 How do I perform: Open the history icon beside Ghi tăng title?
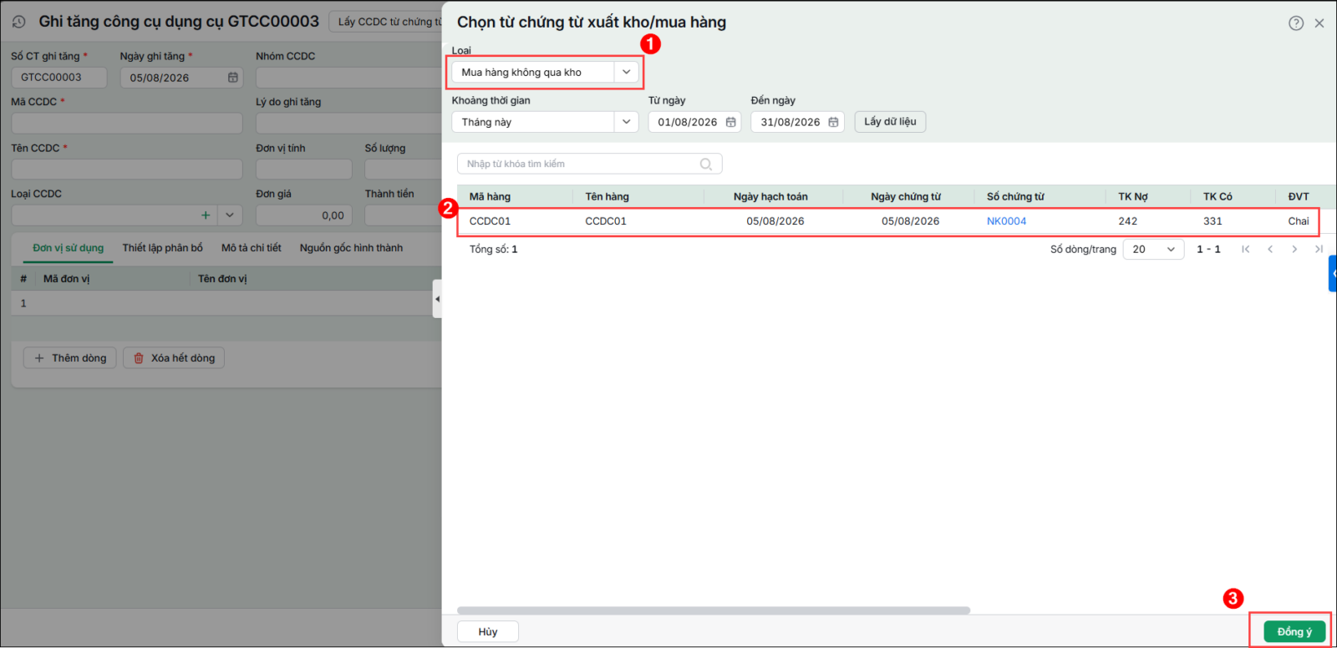click(x=19, y=22)
